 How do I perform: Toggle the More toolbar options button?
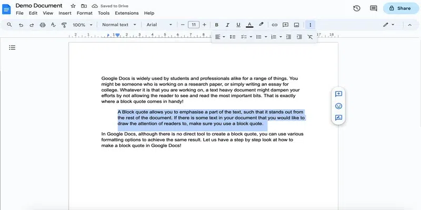click(x=310, y=25)
